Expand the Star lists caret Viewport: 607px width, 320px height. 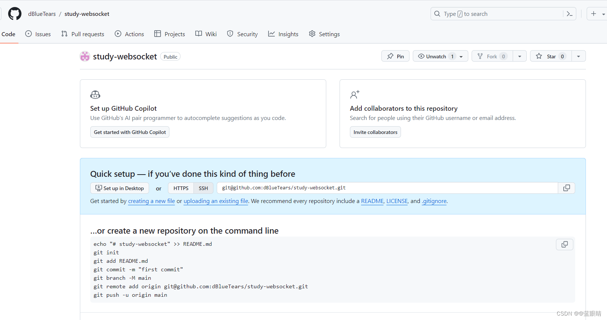(x=579, y=56)
